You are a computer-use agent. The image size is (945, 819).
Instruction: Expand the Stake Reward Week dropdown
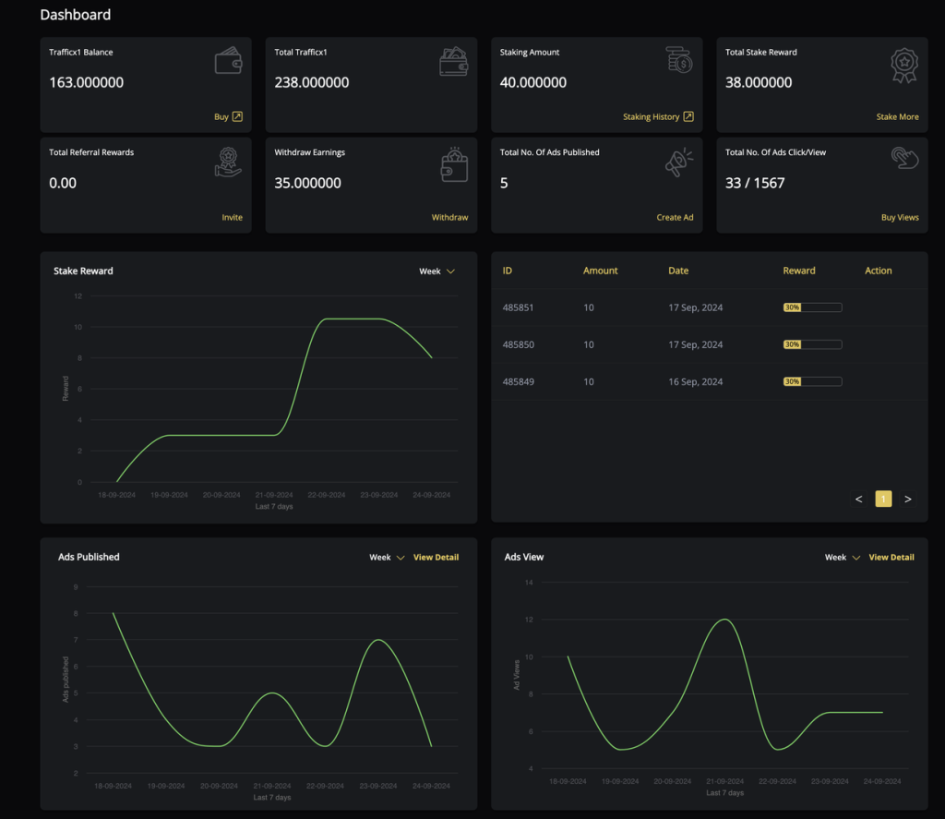tap(437, 271)
